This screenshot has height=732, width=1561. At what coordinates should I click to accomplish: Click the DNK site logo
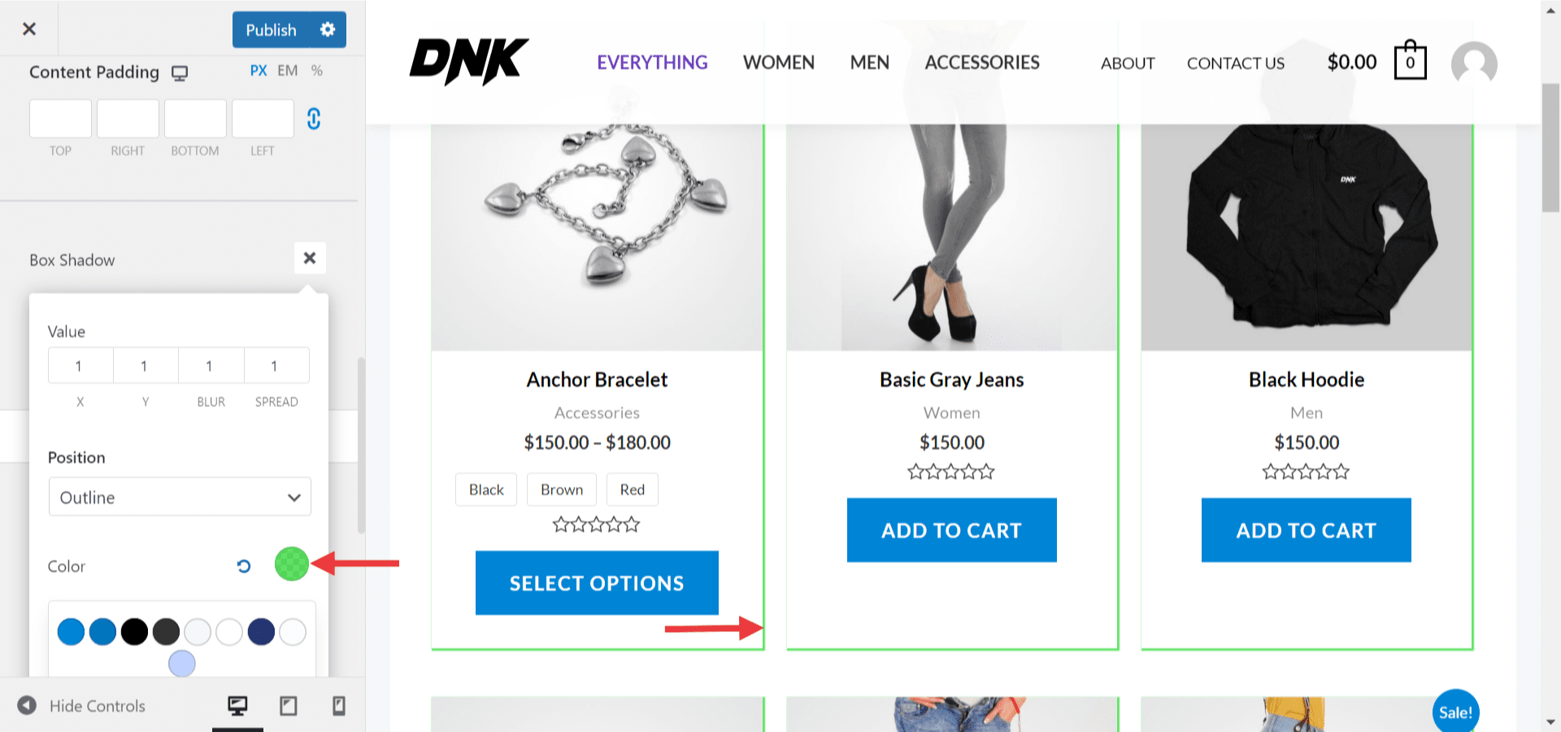[x=469, y=61]
